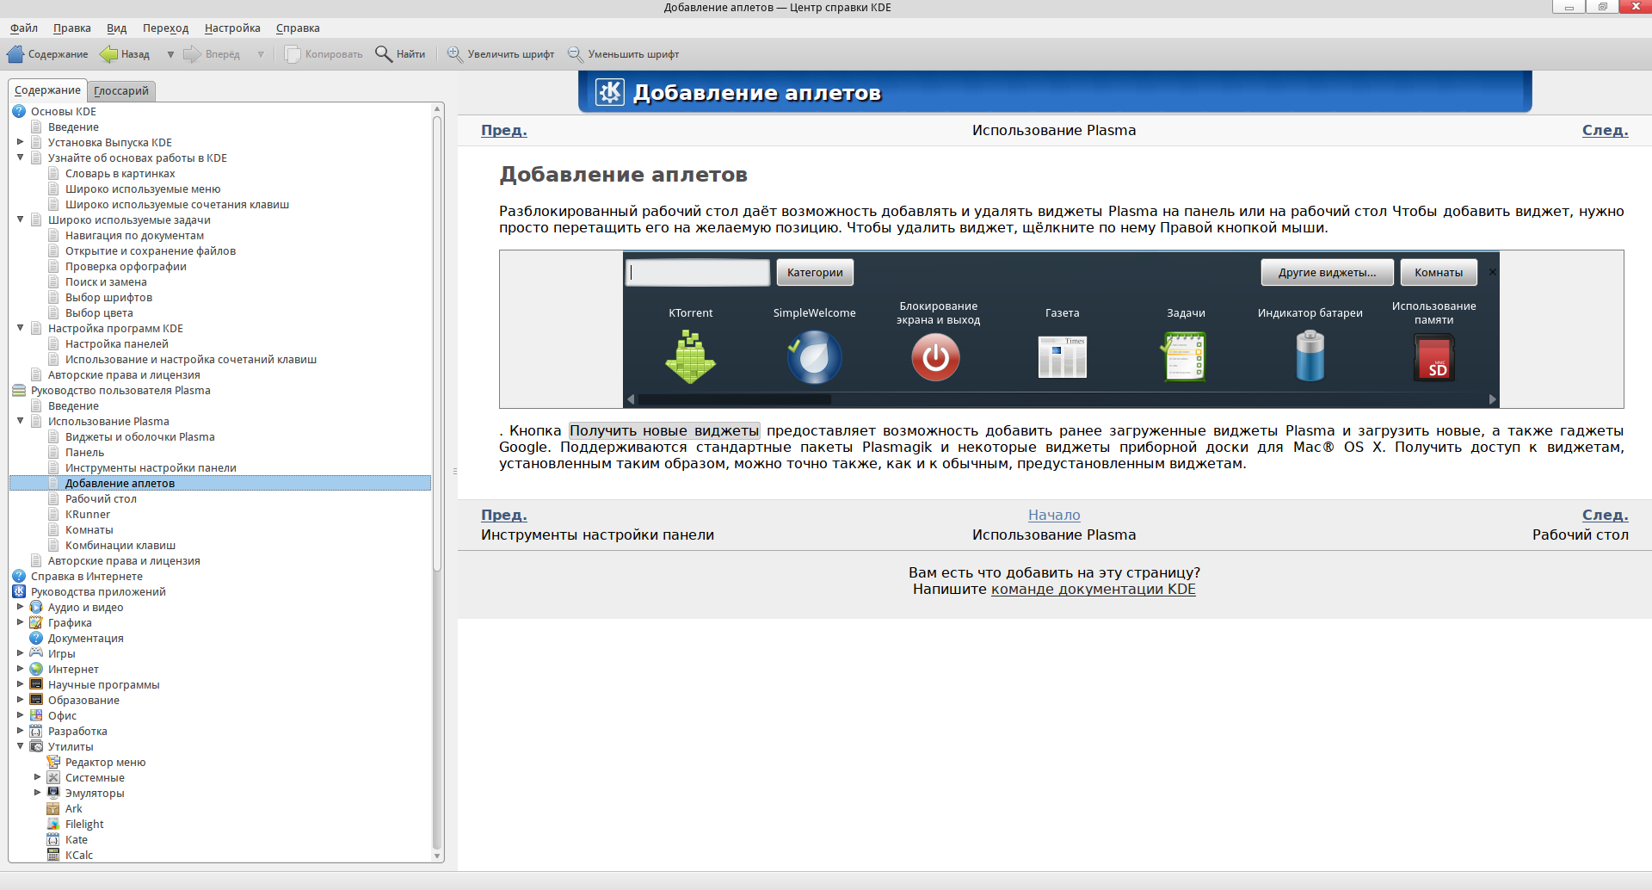Image resolution: width=1652 pixels, height=890 pixels.
Task: Click the Интернет globe icon
Action: (36, 669)
